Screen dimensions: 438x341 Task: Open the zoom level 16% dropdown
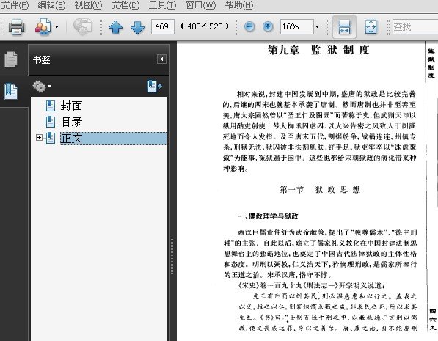coord(317,27)
